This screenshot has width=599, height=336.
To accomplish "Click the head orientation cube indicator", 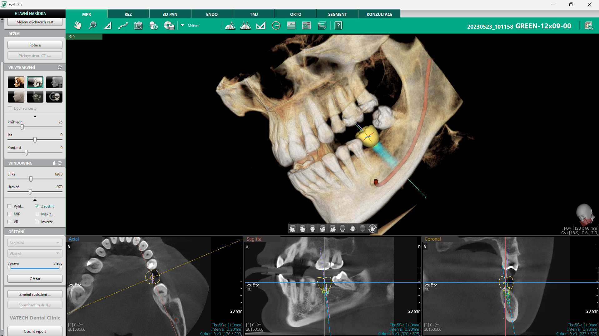I will 585,214.
